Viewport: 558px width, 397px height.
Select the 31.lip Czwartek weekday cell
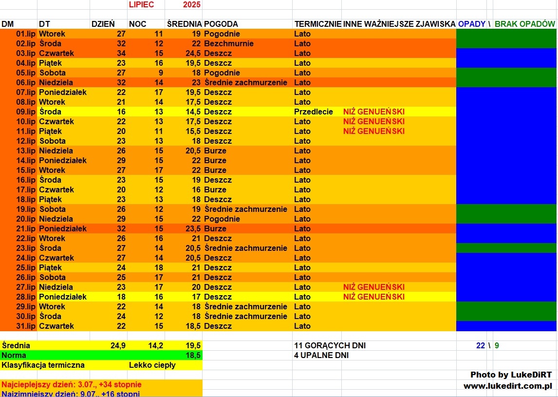coord(56,326)
